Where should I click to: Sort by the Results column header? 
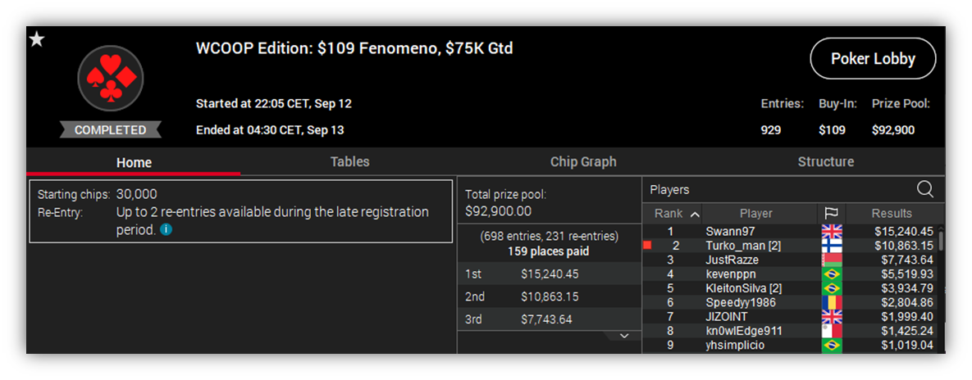[x=892, y=214]
